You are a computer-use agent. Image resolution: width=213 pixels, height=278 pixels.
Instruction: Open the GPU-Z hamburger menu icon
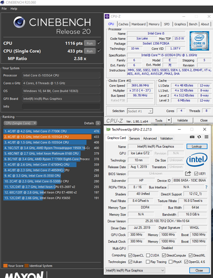207,137
